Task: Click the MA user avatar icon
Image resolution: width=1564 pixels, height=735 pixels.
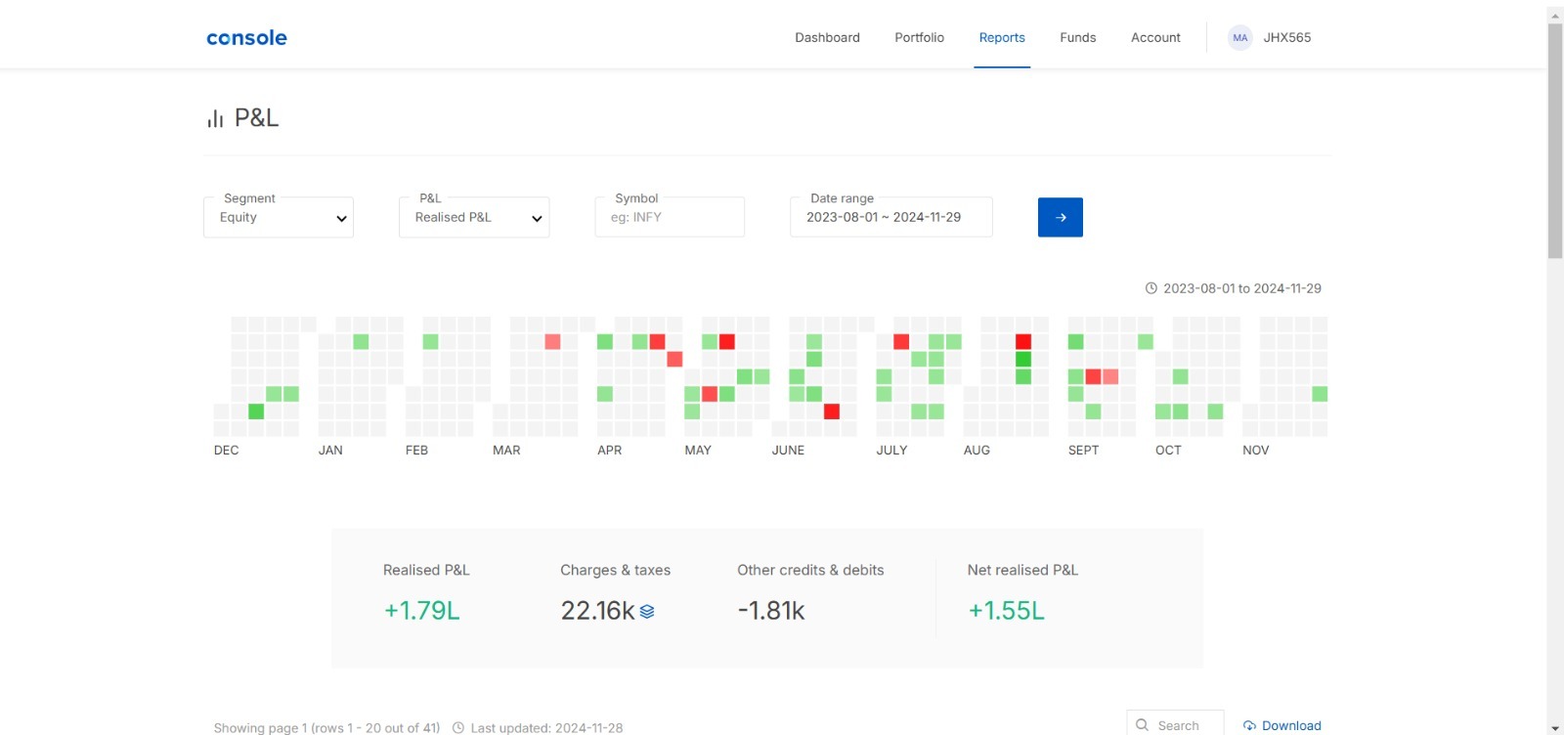Action: (x=1239, y=38)
